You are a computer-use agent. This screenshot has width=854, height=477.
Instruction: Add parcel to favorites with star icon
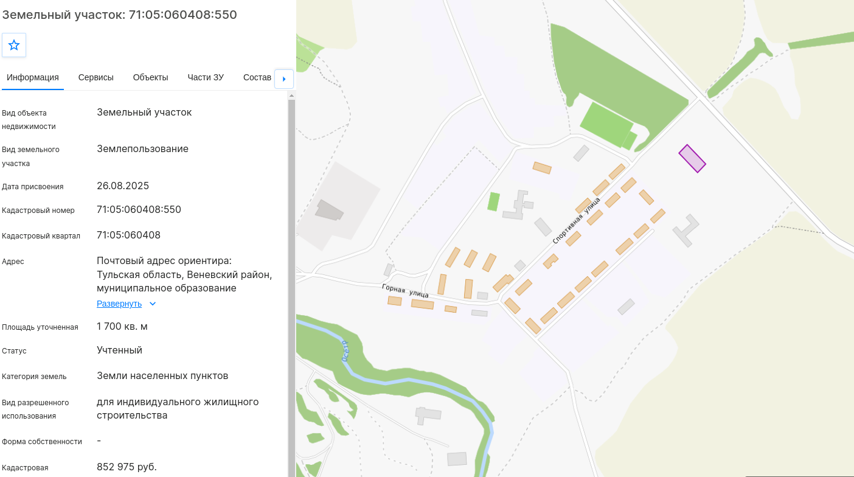click(x=14, y=45)
